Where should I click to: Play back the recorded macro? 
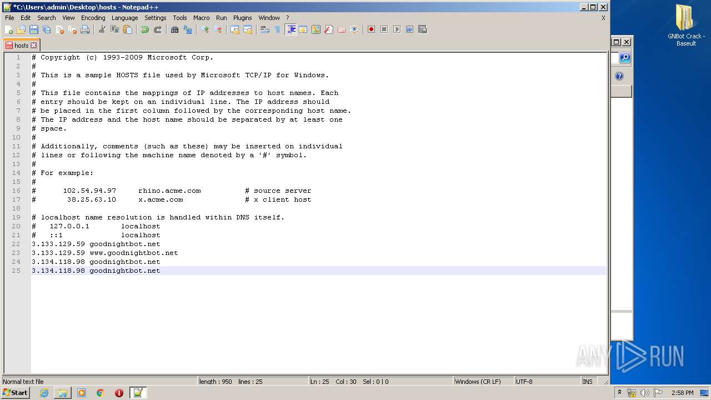(x=397, y=29)
